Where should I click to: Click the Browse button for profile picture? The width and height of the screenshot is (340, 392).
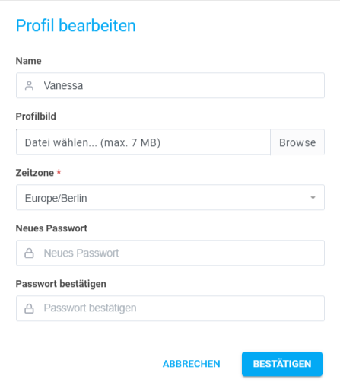coord(297,142)
